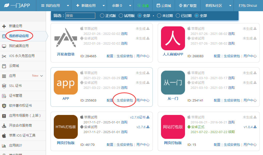Select the 正式版 radio filter
263x155 pixels.
tap(102, 16)
